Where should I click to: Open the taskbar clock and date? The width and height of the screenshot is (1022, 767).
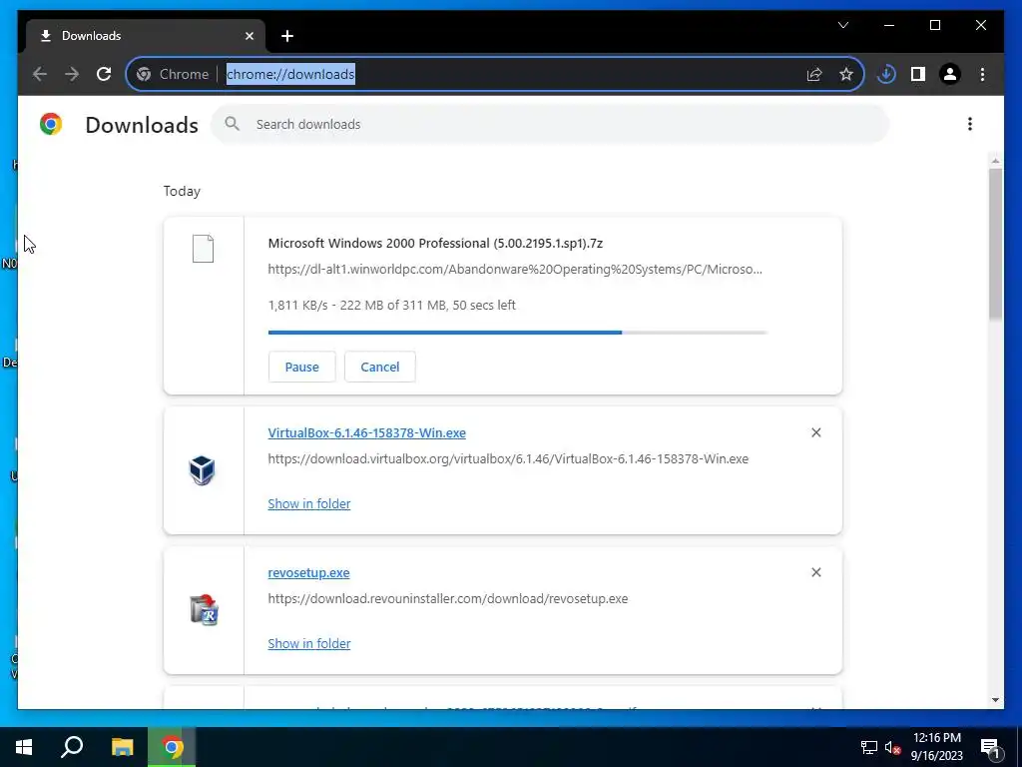click(936, 747)
